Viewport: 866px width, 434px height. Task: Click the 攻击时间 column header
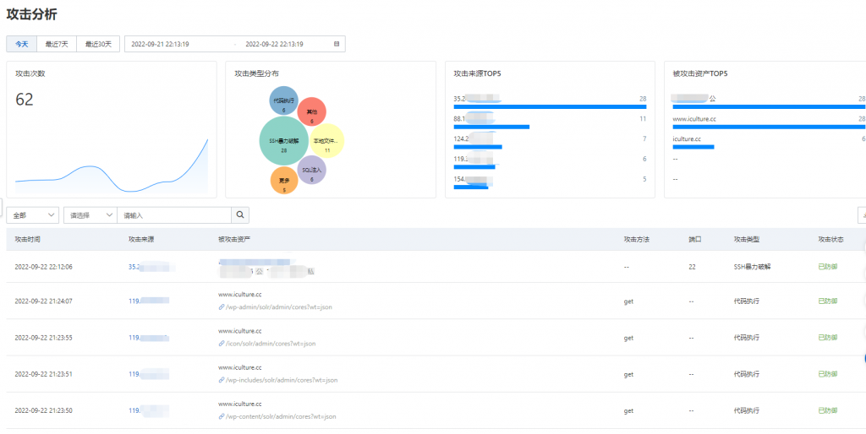(x=28, y=239)
